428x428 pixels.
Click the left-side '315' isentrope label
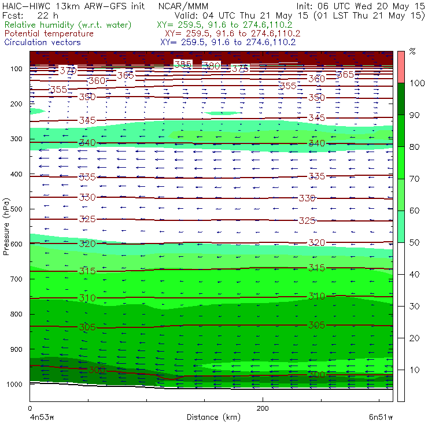pyautogui.click(x=87, y=271)
